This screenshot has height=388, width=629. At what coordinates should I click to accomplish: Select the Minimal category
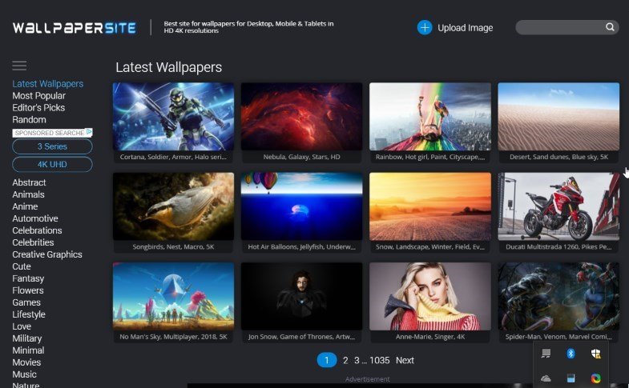(28, 350)
